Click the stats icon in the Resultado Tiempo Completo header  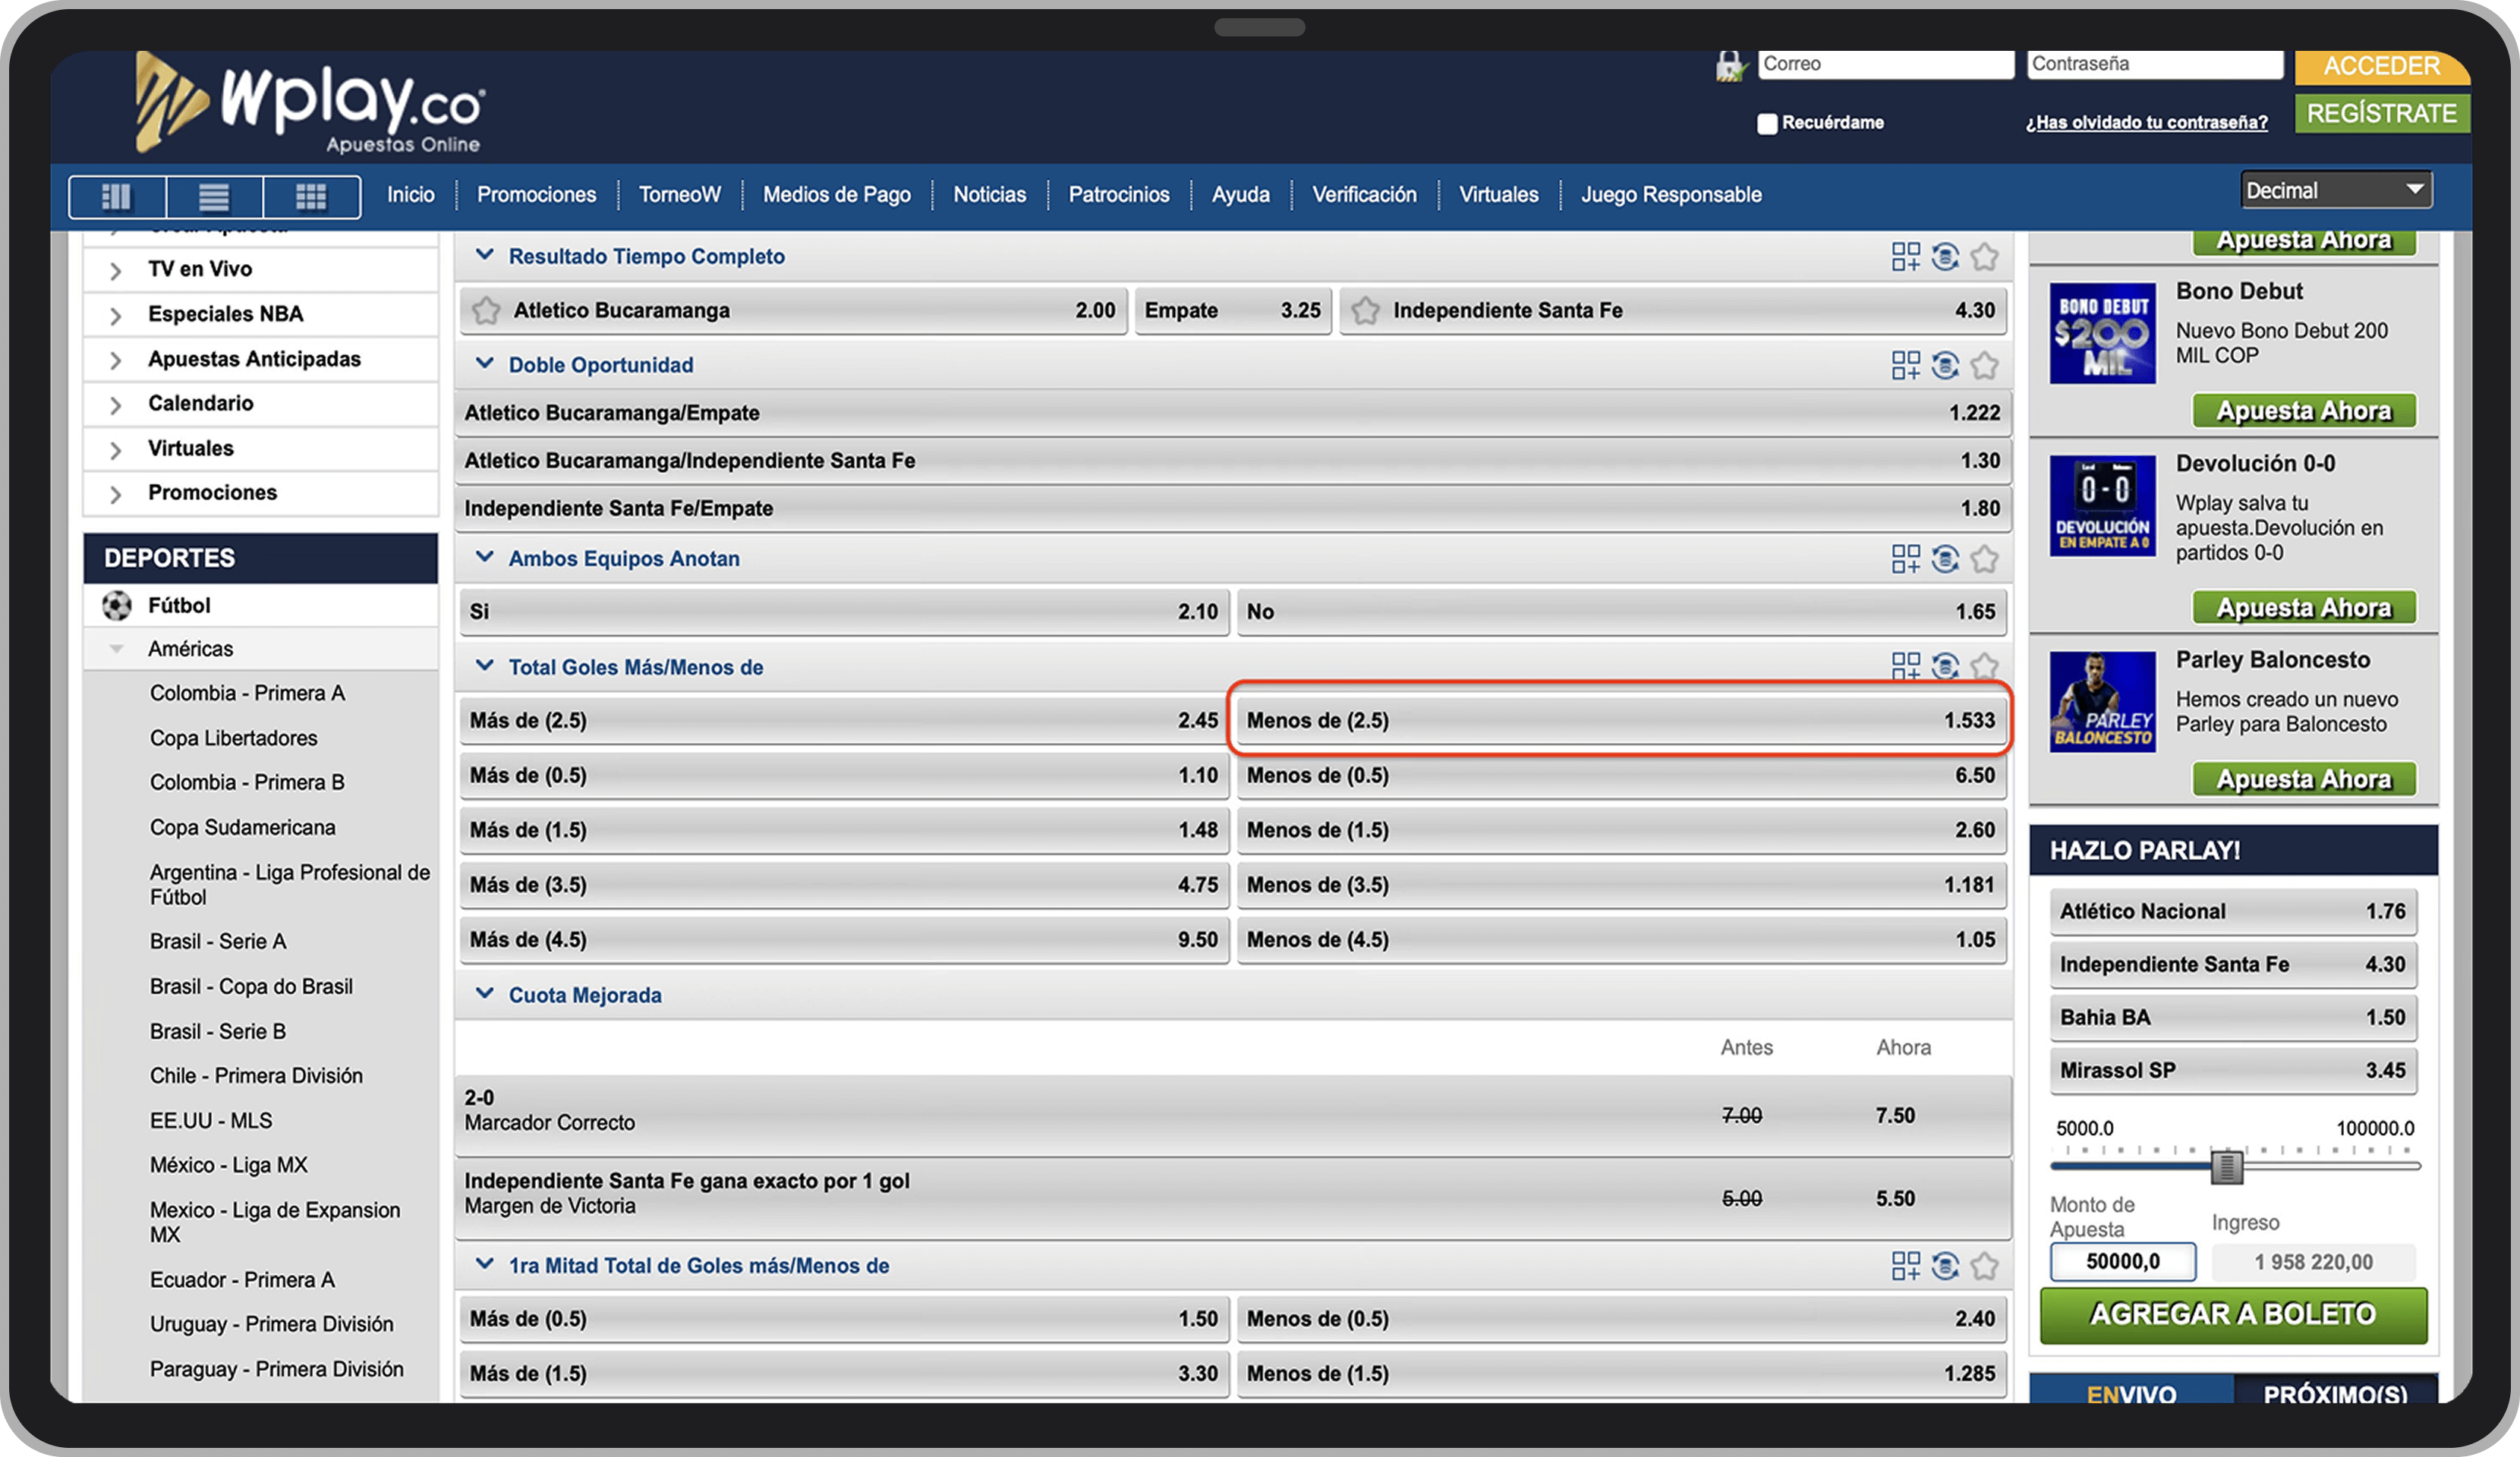pyautogui.click(x=1944, y=257)
